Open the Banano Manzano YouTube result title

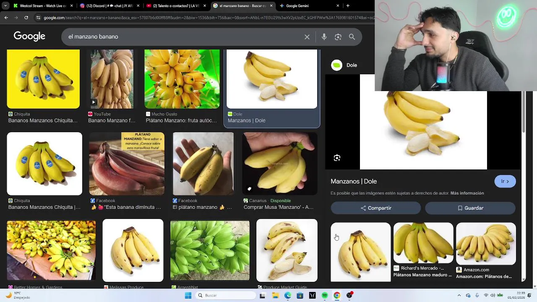pos(112,120)
